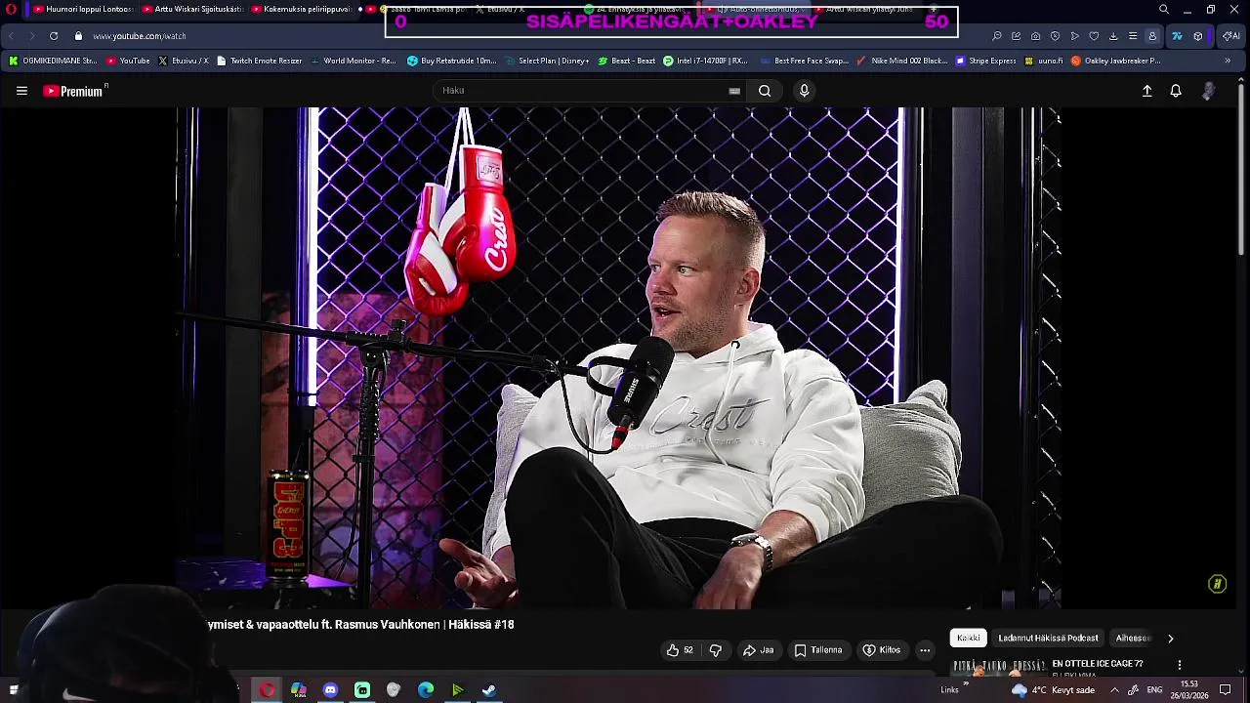Open the browser AI assistant button
This screenshot has width=1250, height=703.
pos(1231,36)
